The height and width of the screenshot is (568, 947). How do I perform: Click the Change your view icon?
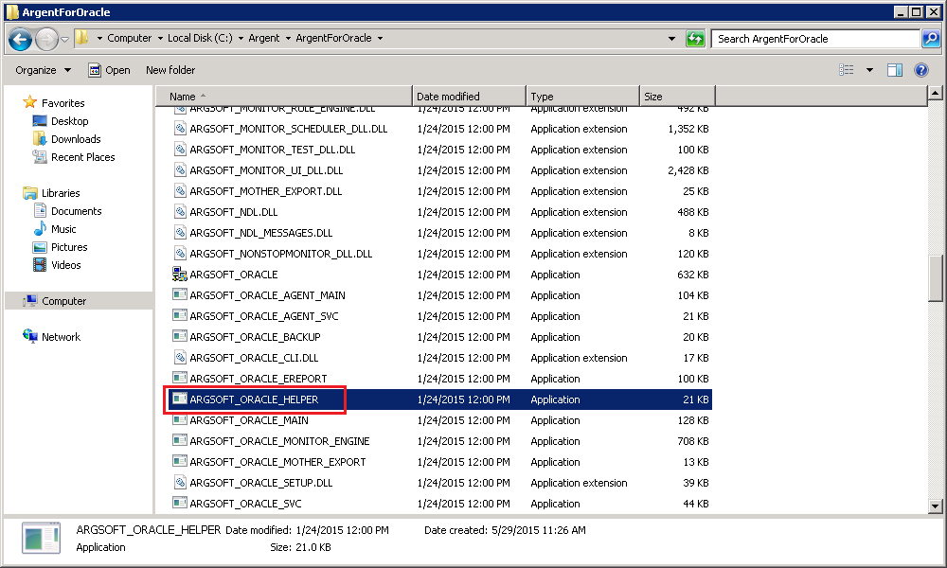pyautogui.click(x=847, y=70)
